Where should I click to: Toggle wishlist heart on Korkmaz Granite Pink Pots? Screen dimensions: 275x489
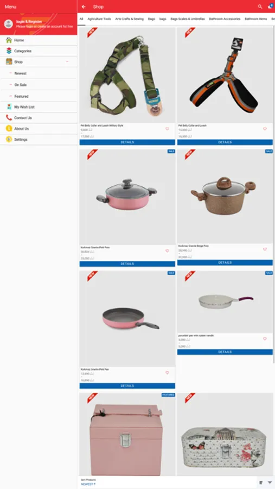coord(167,250)
